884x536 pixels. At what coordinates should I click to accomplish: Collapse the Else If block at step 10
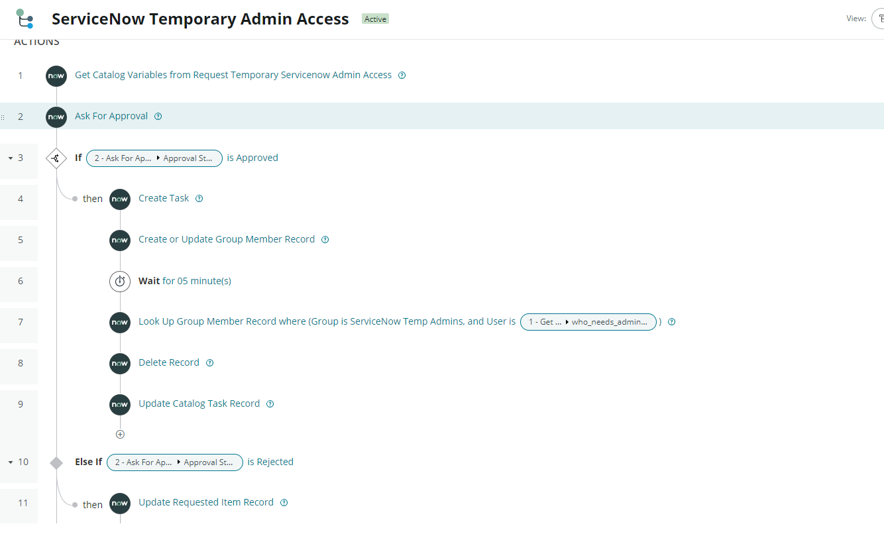pos(11,462)
